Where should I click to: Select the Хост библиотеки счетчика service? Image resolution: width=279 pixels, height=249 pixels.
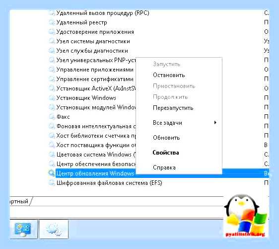[x=96, y=136]
